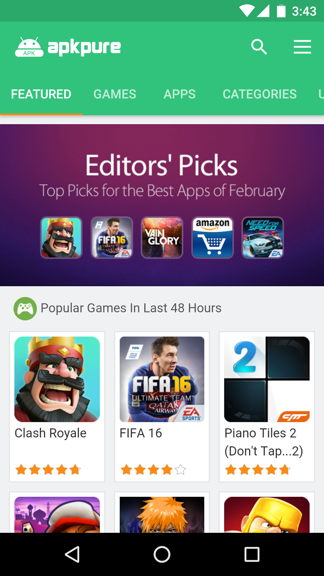This screenshot has width=324, height=576.
Task: Open the FIFA 16 game thumbnail
Action: point(162,379)
